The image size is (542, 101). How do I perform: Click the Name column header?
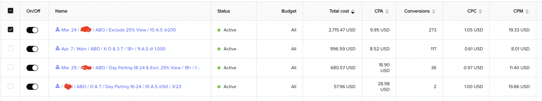(x=61, y=11)
